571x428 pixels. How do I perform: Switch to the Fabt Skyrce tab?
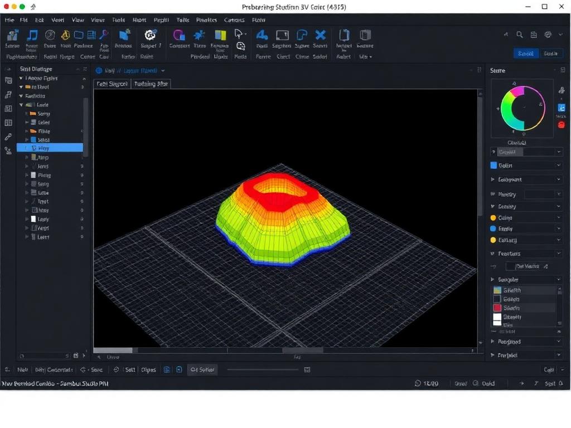pos(112,84)
